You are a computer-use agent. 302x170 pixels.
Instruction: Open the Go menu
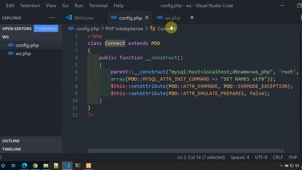[x=65, y=6]
